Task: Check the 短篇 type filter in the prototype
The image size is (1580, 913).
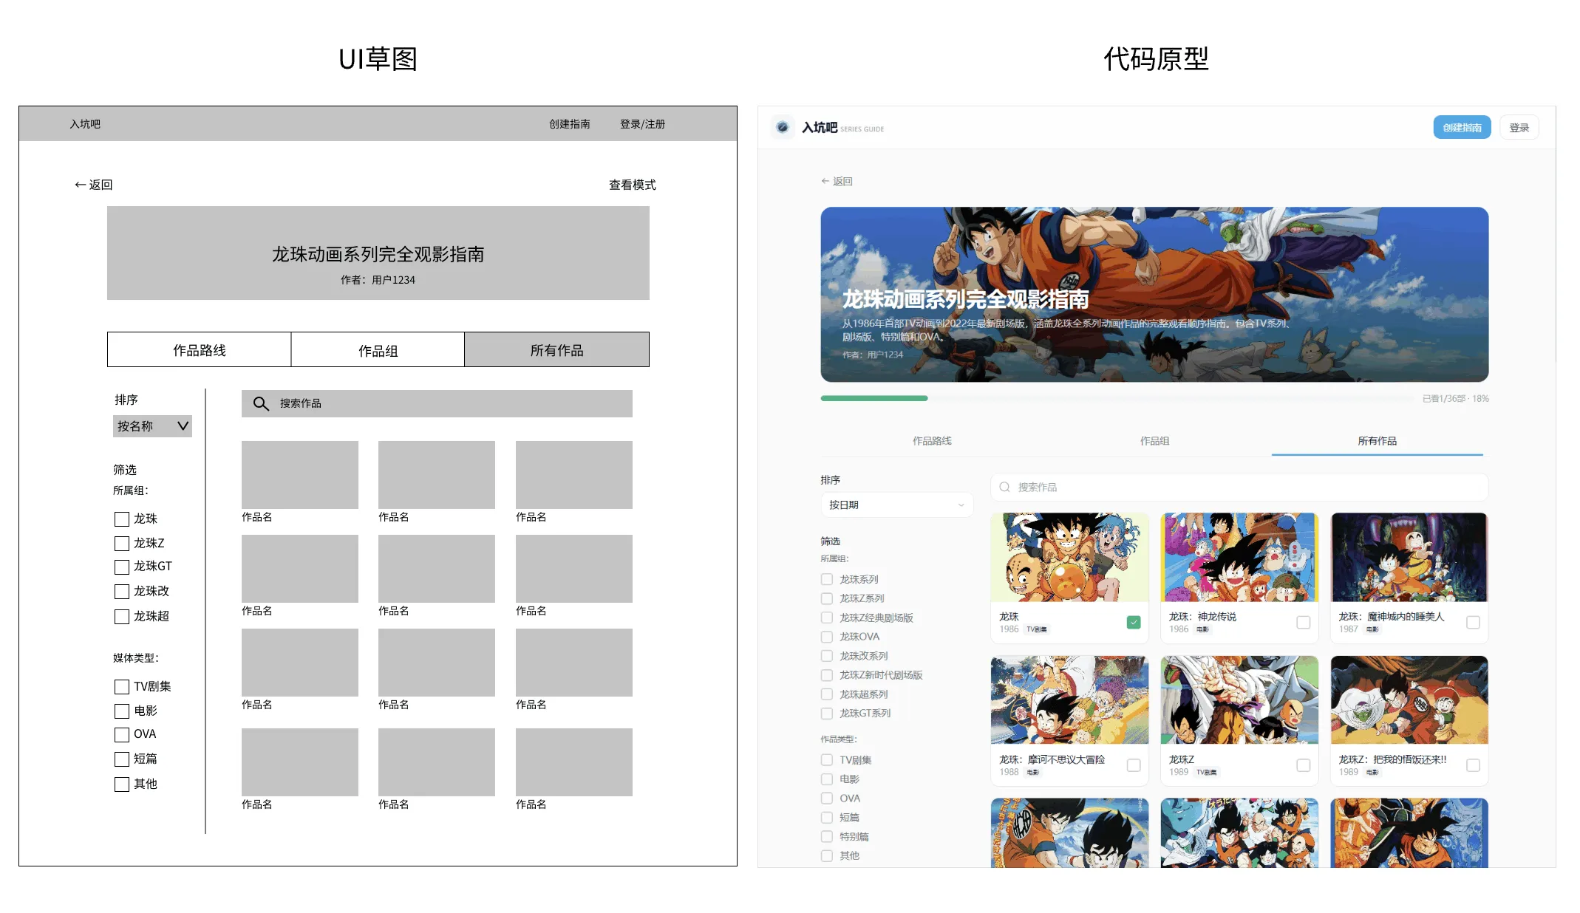Action: [827, 818]
